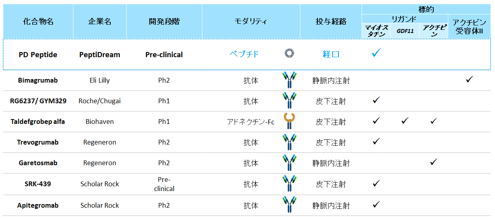Click the antibody icon in the RG6237/GYM329 row
The height and width of the screenshot is (220, 495).
[x=290, y=101]
